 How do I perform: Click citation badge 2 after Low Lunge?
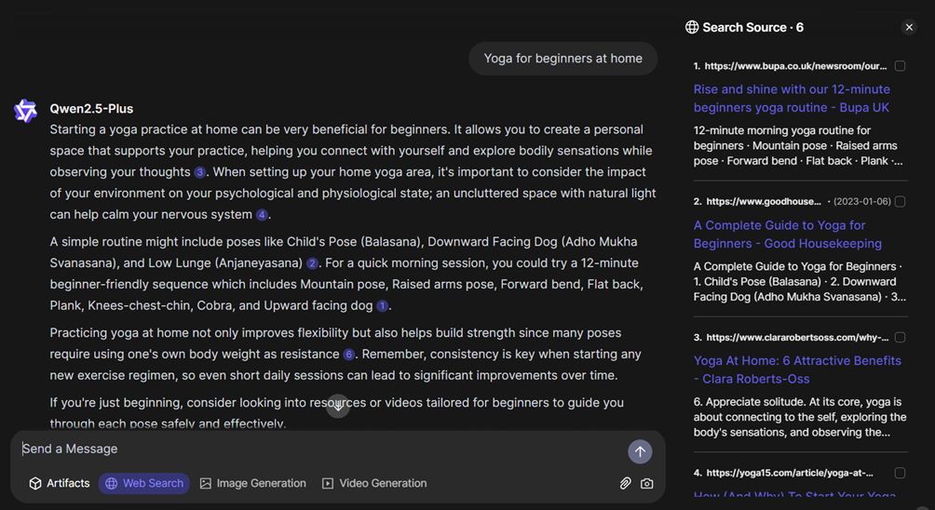pyautogui.click(x=312, y=263)
